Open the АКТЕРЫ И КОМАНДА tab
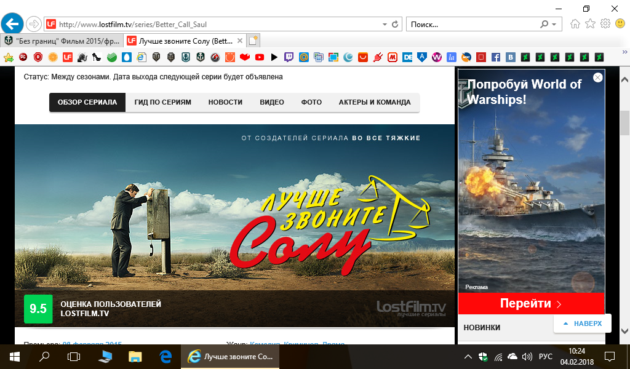This screenshot has height=369, width=630. pyautogui.click(x=375, y=102)
